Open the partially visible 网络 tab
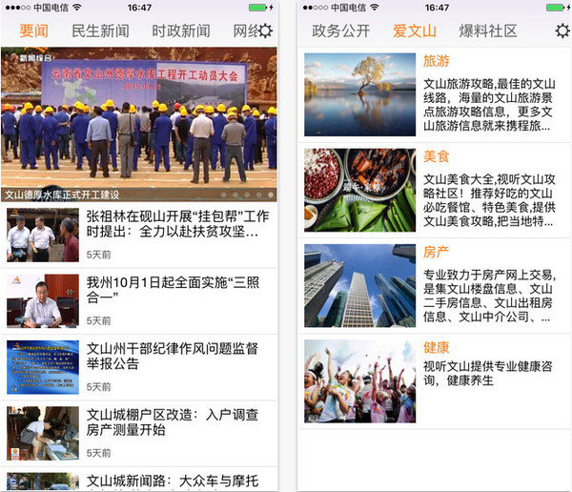Viewport: 572px width, 492px height. click(x=246, y=31)
